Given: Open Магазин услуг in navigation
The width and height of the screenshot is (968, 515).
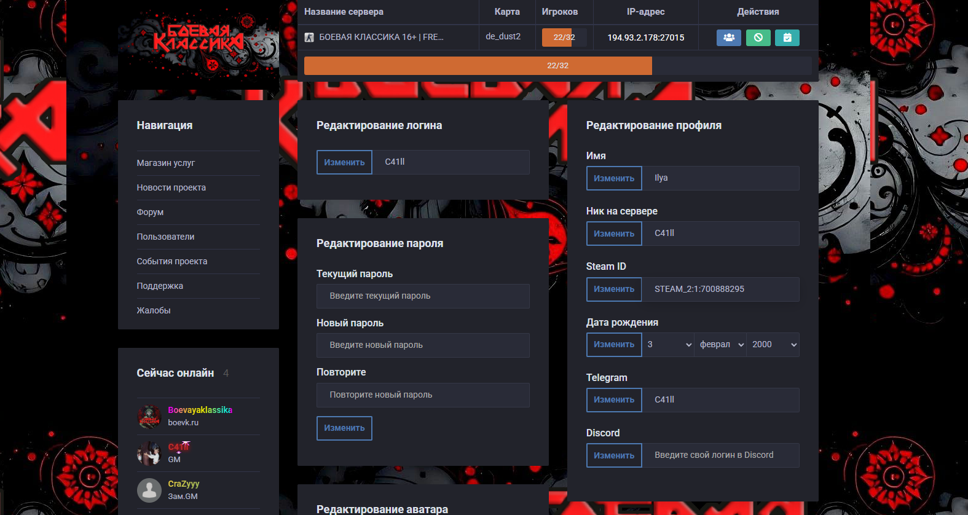Looking at the screenshot, I should [x=165, y=163].
